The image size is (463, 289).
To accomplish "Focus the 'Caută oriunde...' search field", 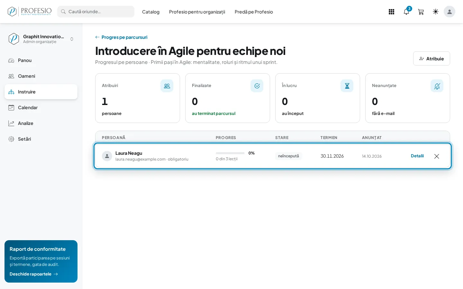I will pos(96,12).
